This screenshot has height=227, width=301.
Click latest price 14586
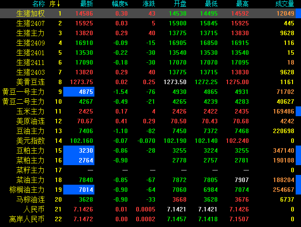point(84,13)
